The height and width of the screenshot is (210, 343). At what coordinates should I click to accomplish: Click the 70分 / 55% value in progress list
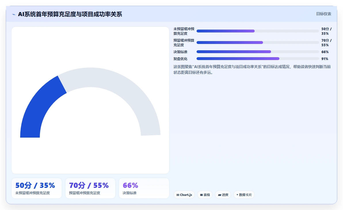326,43
